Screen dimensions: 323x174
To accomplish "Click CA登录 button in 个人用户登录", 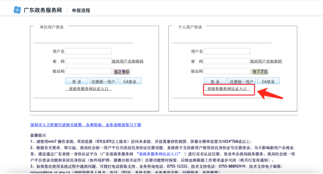I will pos(268,81).
